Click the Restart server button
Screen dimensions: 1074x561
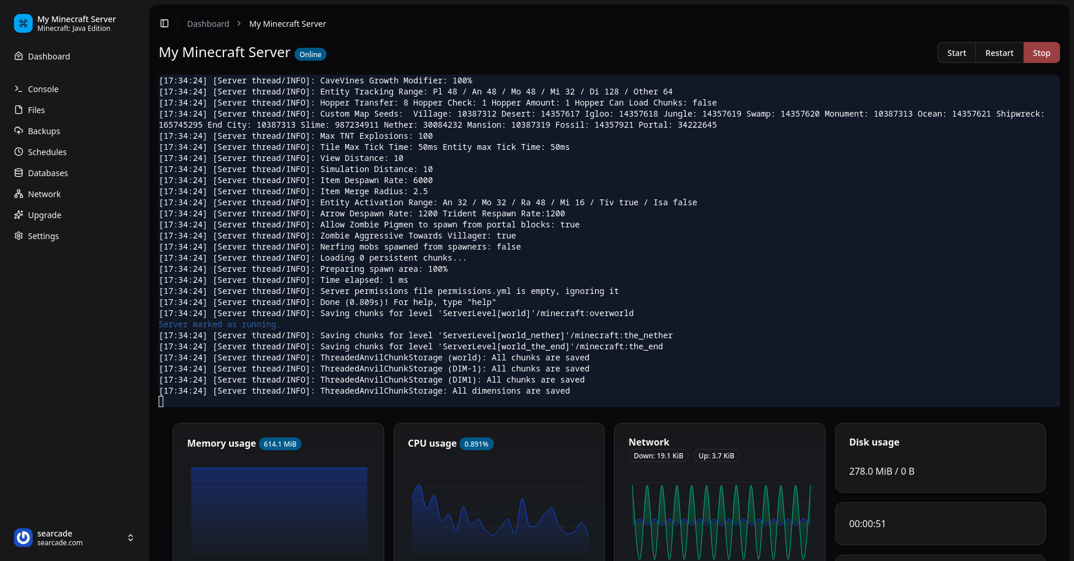pyautogui.click(x=999, y=52)
